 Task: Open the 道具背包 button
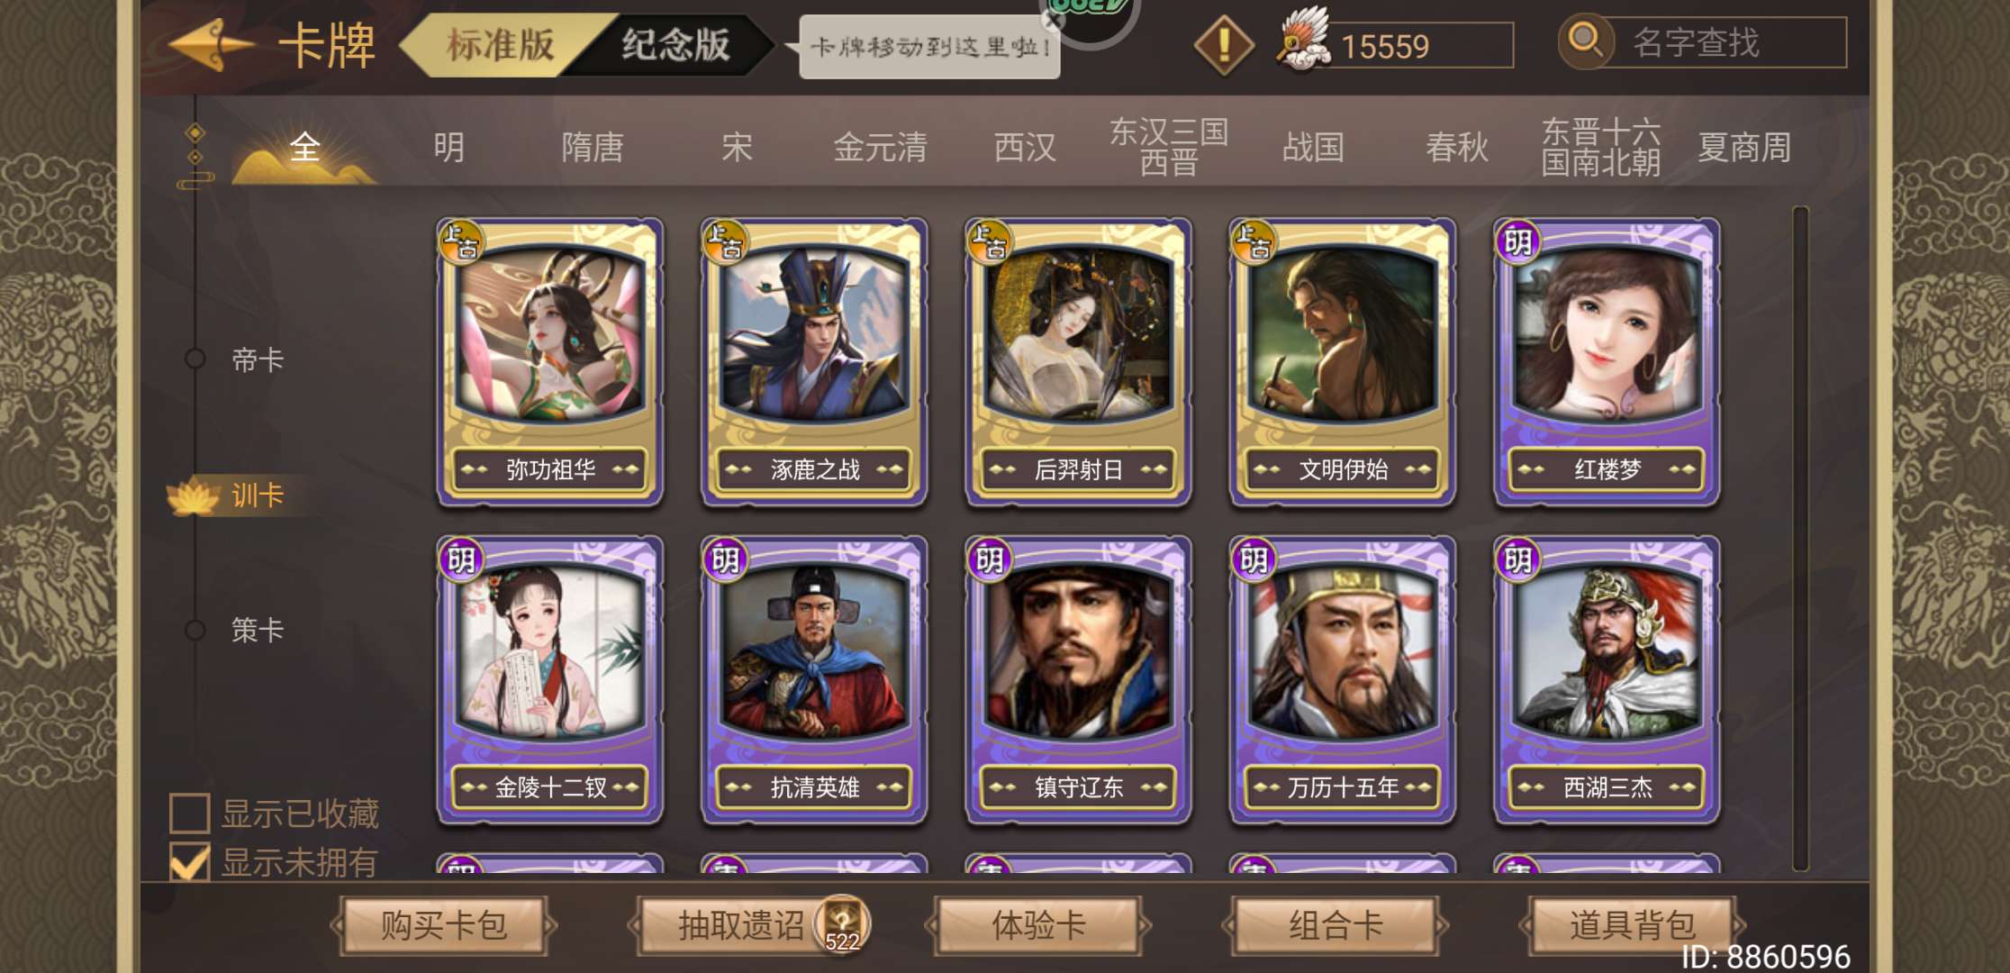pyautogui.click(x=1632, y=925)
